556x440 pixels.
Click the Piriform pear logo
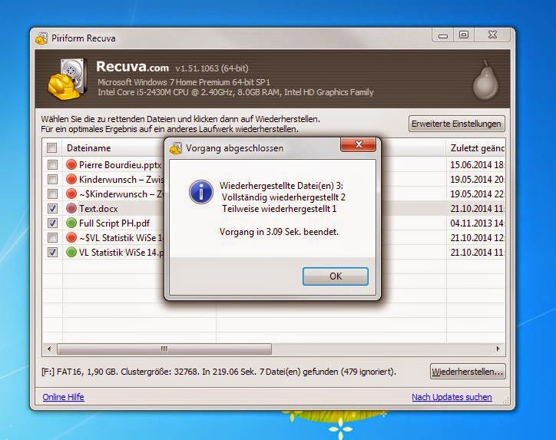click(x=485, y=80)
